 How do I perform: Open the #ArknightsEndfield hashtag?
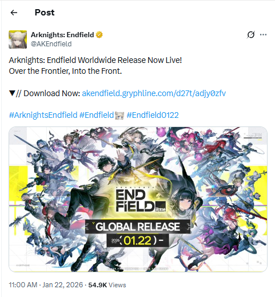point(43,115)
